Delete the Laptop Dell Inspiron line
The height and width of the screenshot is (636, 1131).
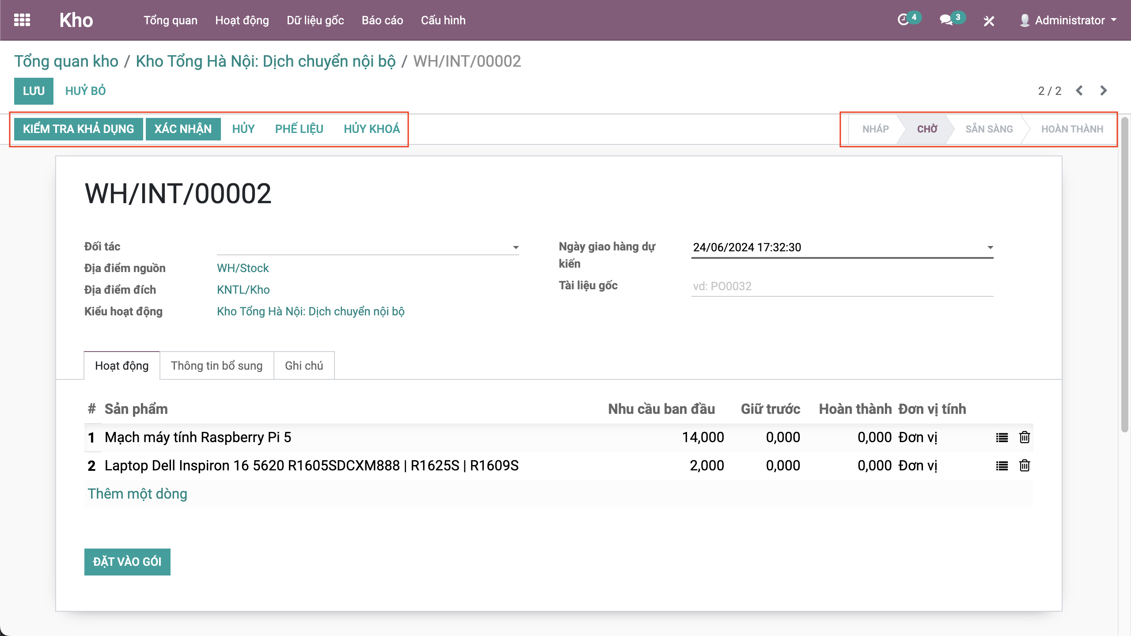coord(1025,466)
